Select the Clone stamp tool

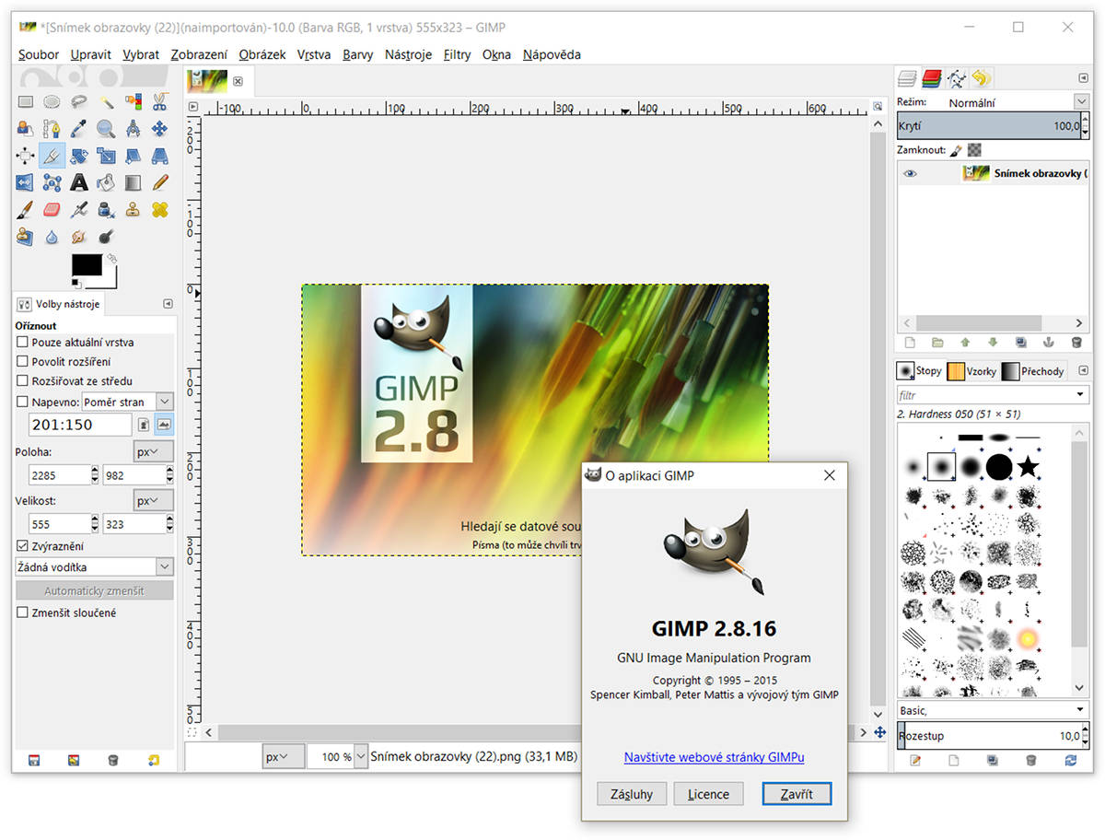point(134,210)
